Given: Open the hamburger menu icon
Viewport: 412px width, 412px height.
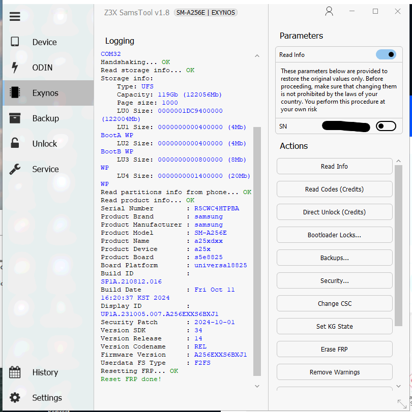Looking at the screenshot, I should tap(15, 16).
